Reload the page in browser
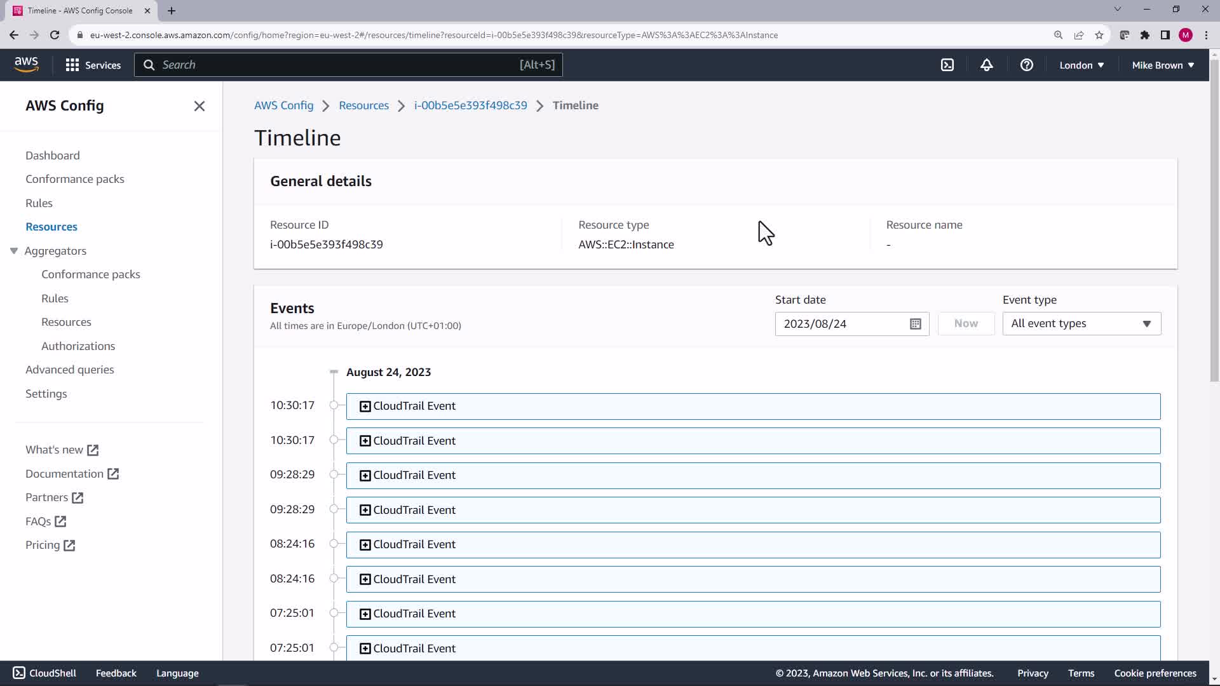Image resolution: width=1220 pixels, height=686 pixels. click(55, 35)
